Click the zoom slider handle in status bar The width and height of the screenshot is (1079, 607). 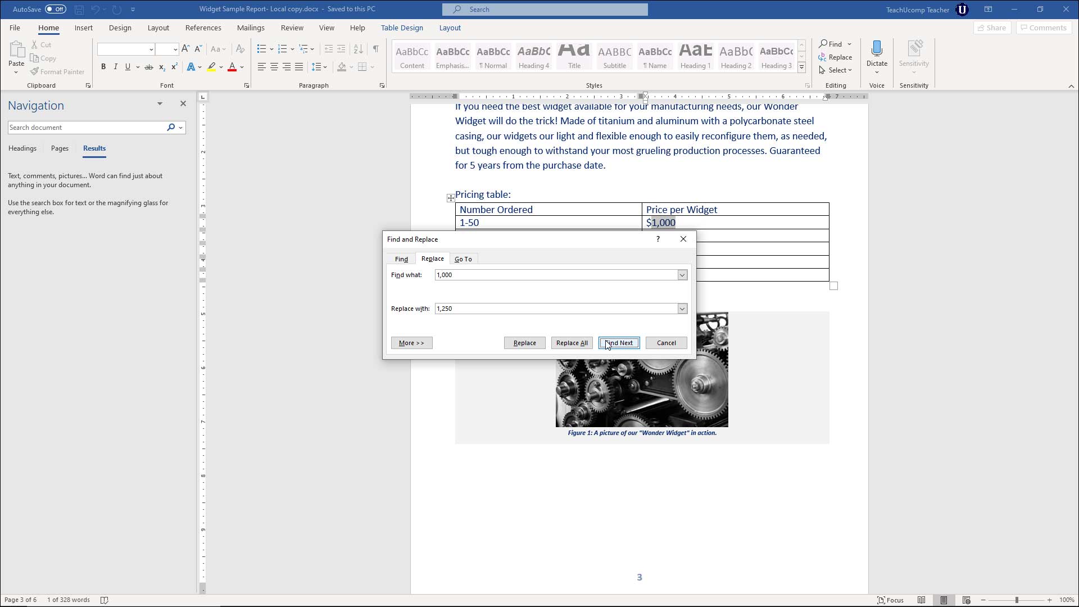[1016, 600]
